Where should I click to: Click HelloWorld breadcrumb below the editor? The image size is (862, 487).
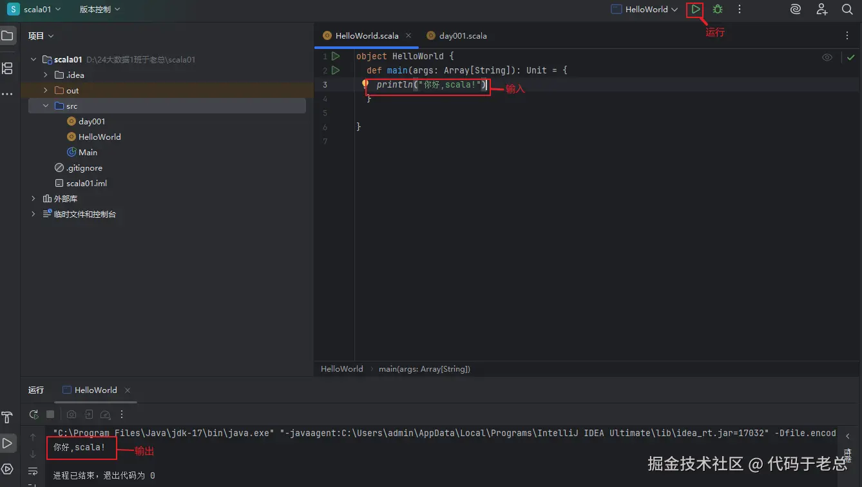pyautogui.click(x=342, y=369)
